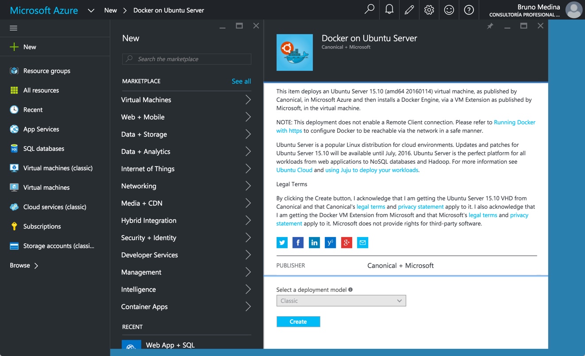Image resolution: width=585 pixels, height=356 pixels.
Task: Pin the Docker blade with pin icon
Action: 490,26
